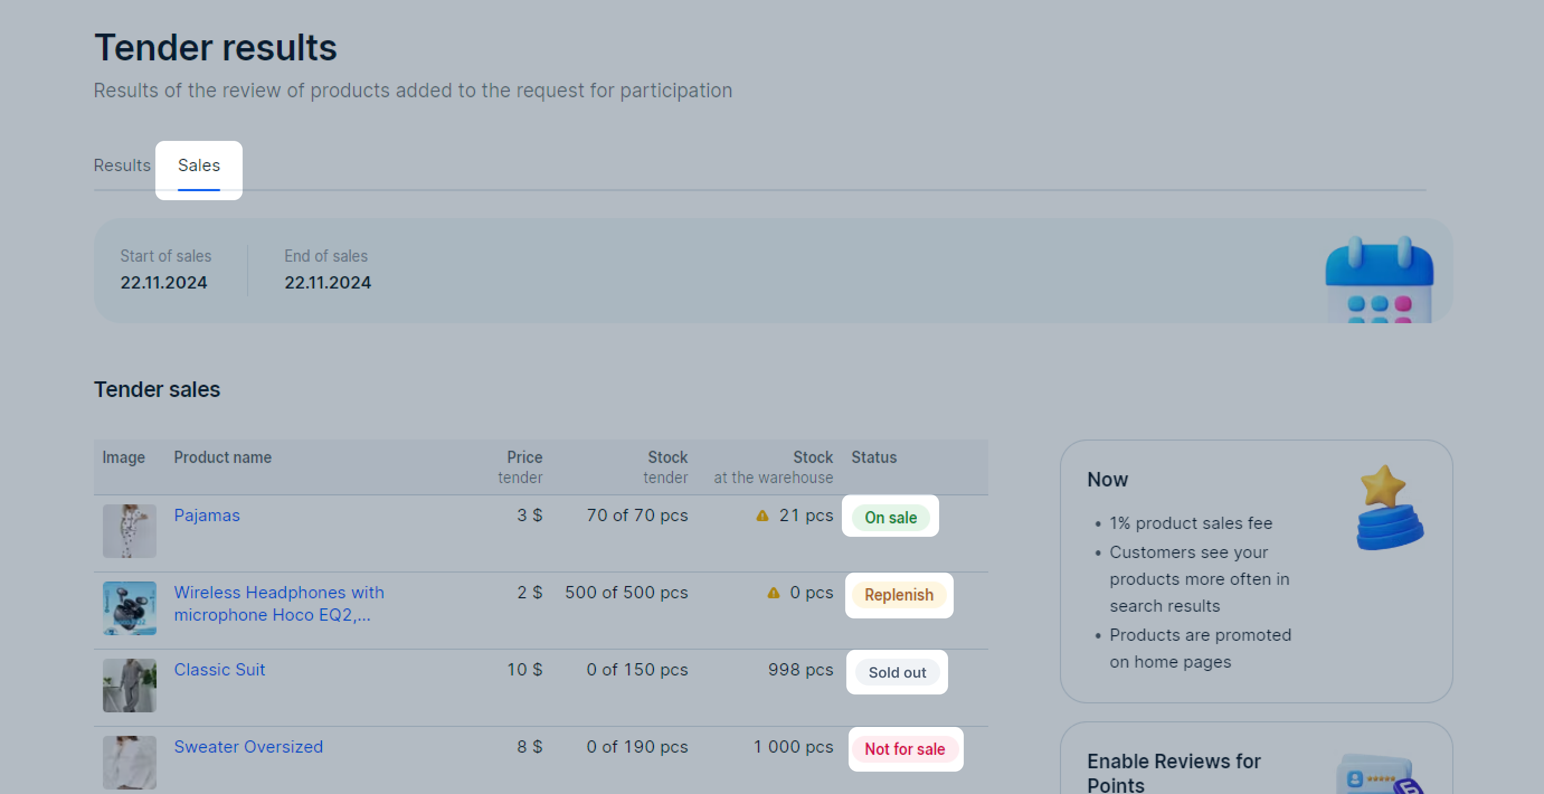Click the 998 pcs warehouse stock value
Viewport: 1544px width, 794px height.
(800, 669)
